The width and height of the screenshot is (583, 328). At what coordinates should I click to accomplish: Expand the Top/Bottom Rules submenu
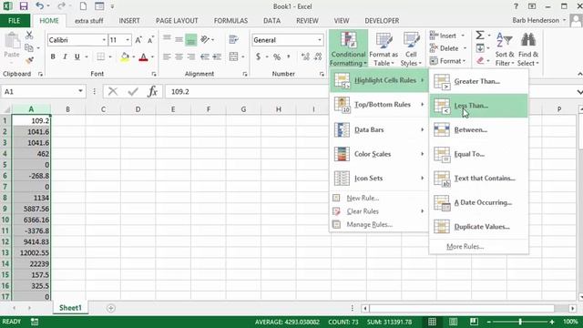pos(378,105)
